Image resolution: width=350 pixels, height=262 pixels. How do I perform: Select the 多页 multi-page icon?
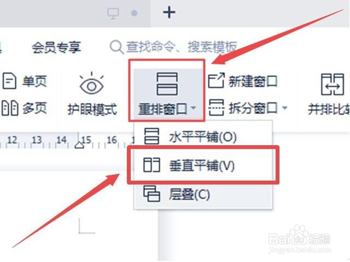(x=10, y=108)
